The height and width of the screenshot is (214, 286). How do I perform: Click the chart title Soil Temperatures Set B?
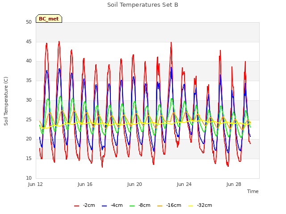pos(143,5)
